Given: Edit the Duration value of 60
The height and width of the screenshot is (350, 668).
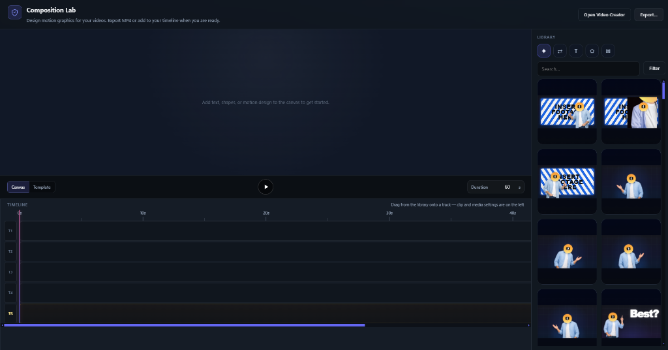Looking at the screenshot, I should (x=508, y=187).
